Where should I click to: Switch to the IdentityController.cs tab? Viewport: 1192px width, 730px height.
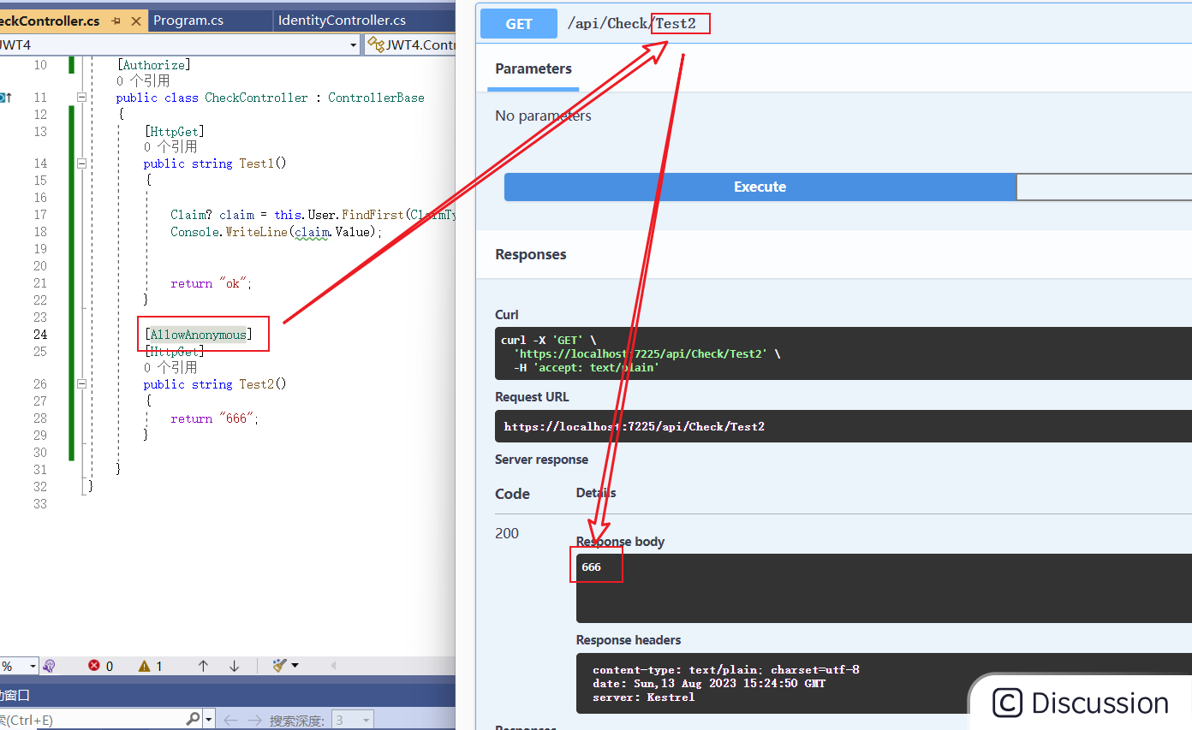pos(342,21)
